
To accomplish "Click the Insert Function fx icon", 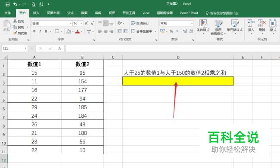I will pos(59,49).
